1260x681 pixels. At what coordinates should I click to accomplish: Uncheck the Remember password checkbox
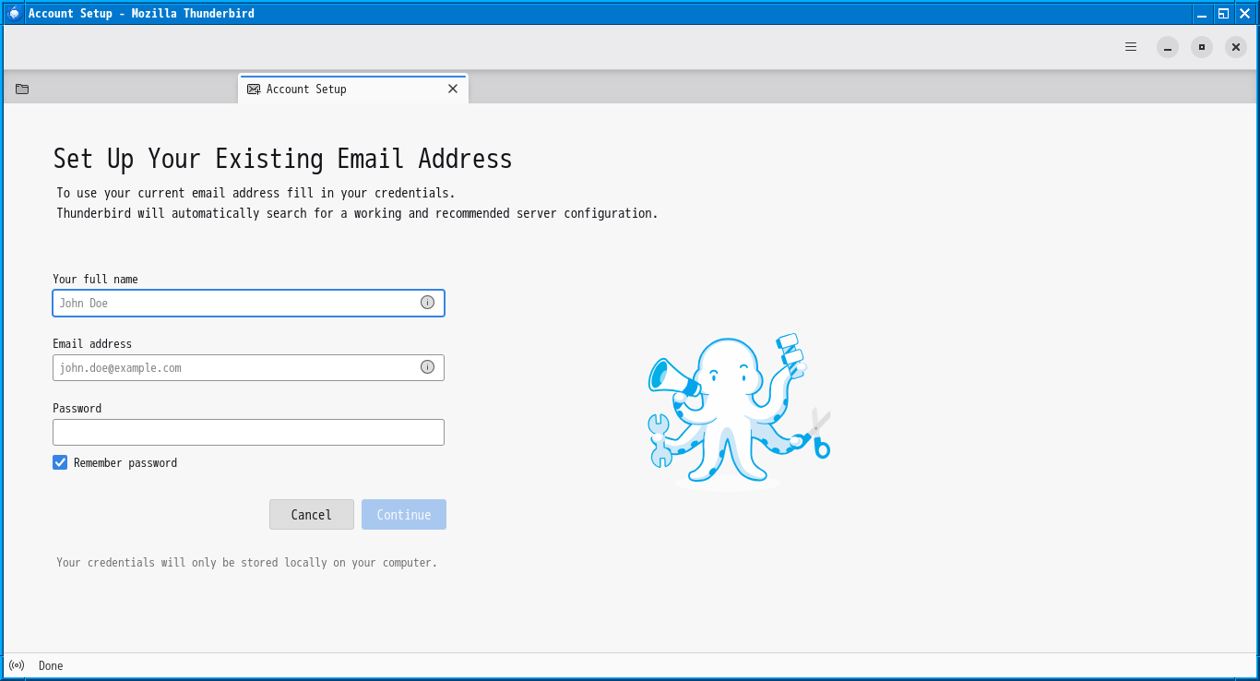coord(60,462)
